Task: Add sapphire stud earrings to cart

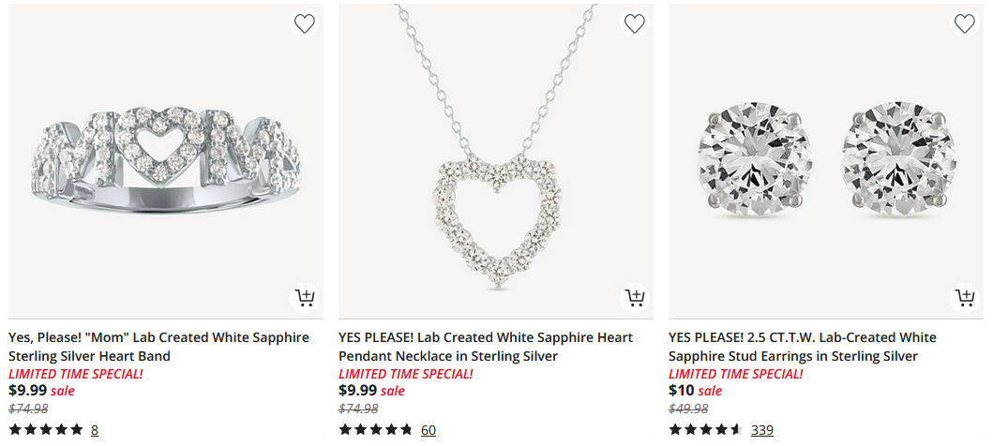Action: (x=965, y=298)
